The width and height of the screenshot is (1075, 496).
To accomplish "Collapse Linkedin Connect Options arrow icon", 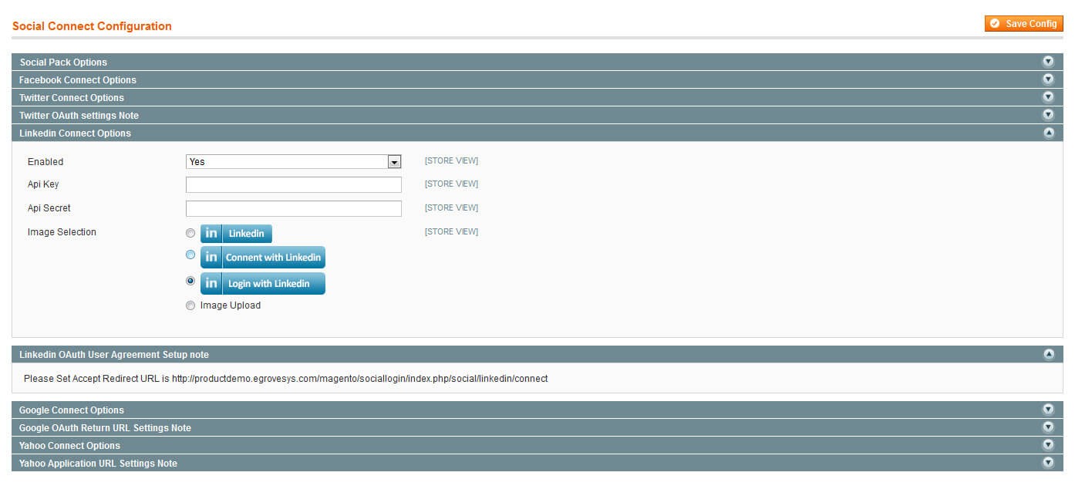I will [1048, 133].
